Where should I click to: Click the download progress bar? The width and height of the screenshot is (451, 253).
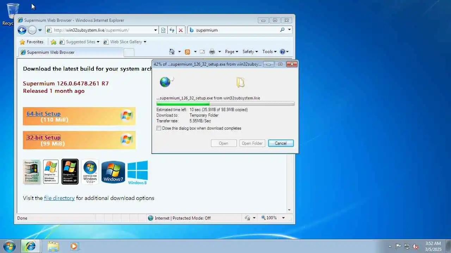coord(225,104)
